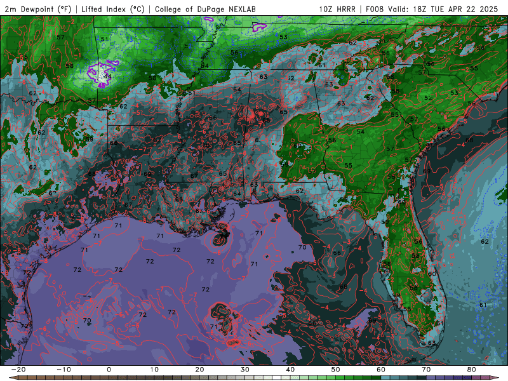The height and width of the screenshot is (381, 508).
Task: Click the "0" colorbar scale label
Action: [x=109, y=370]
